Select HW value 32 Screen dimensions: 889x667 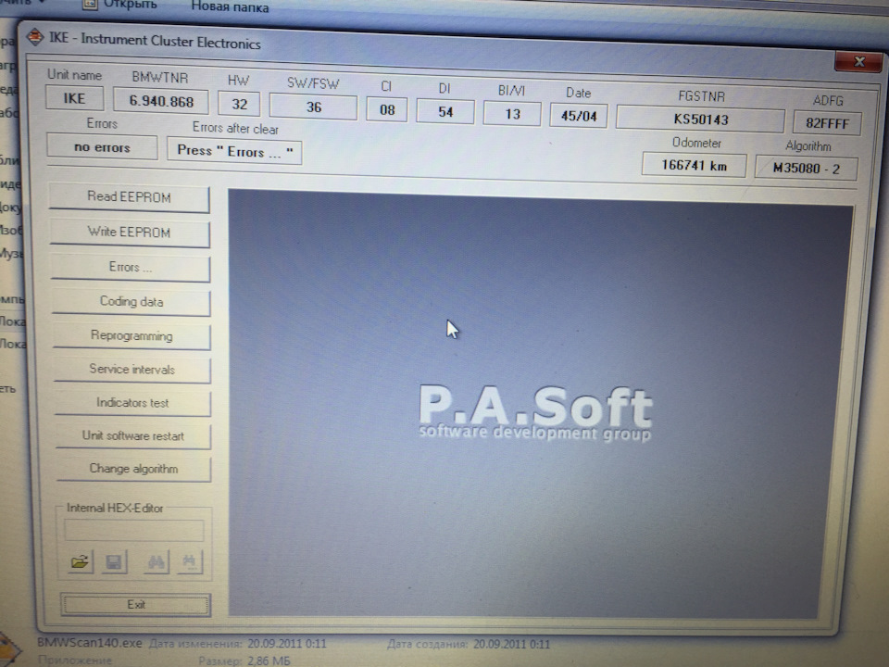pyautogui.click(x=239, y=105)
